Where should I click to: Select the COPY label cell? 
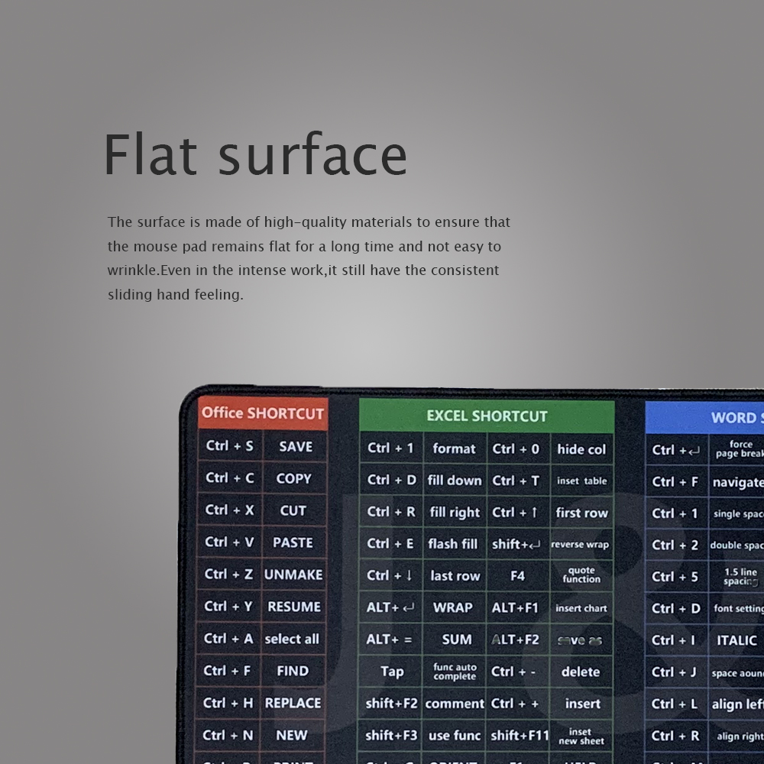click(294, 479)
